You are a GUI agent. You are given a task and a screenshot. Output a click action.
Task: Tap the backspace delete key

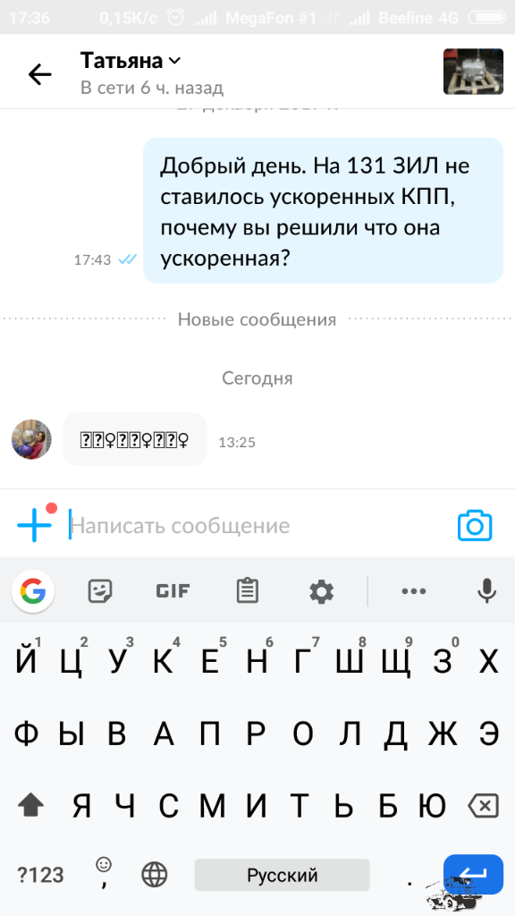[x=484, y=807]
